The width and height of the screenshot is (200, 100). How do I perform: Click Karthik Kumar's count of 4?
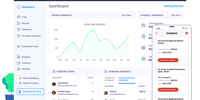point(93,91)
